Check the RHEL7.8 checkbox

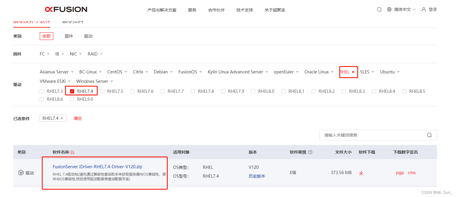pos(193,91)
